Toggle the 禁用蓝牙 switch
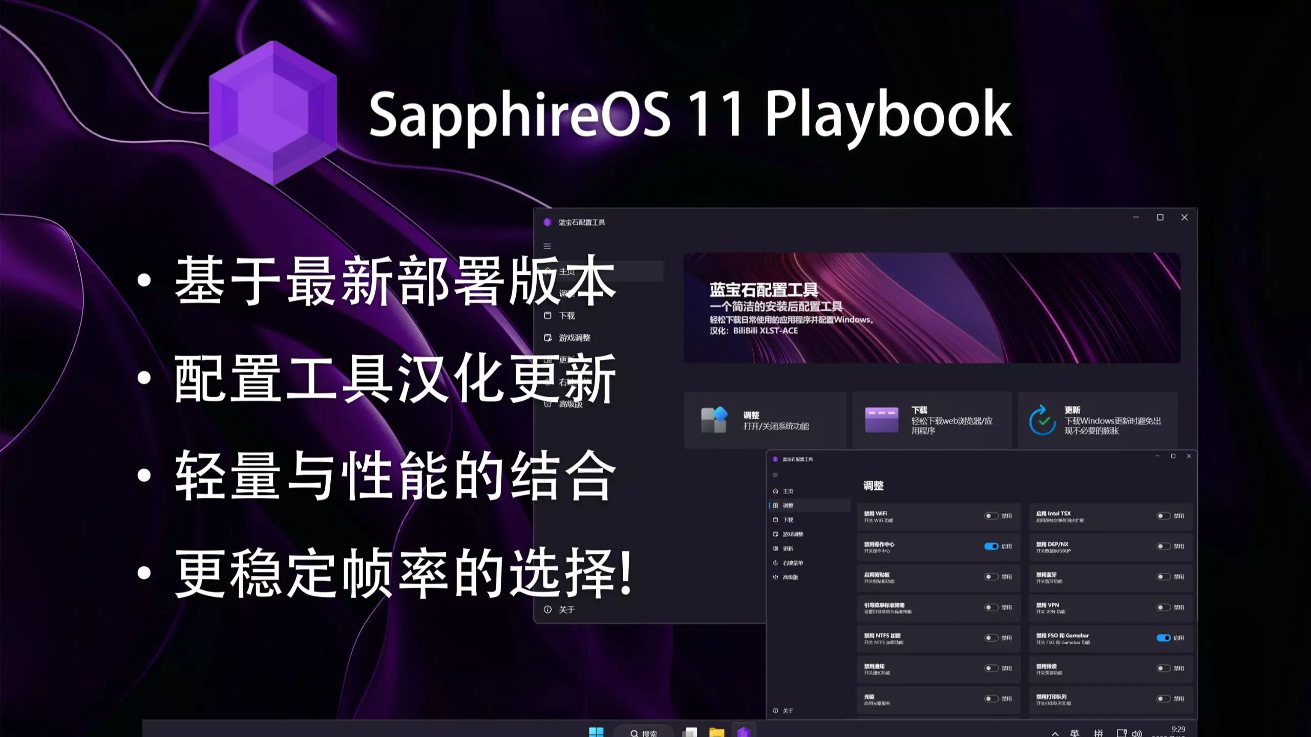This screenshot has width=1311, height=737. 1164,577
